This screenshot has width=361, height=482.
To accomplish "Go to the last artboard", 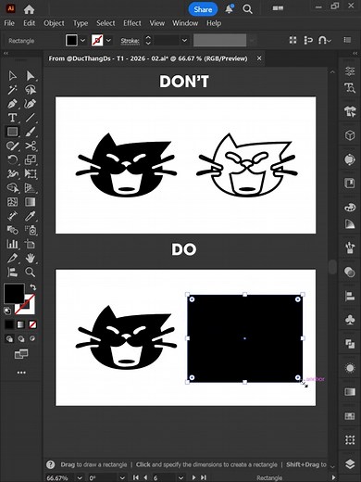I will tap(204, 477).
